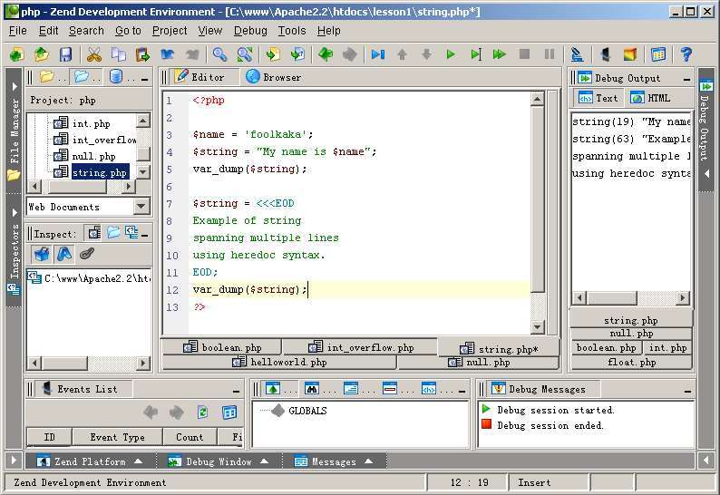Click the Cut scissors toolbar icon
Viewport: 720px width, 495px height.
(93, 54)
